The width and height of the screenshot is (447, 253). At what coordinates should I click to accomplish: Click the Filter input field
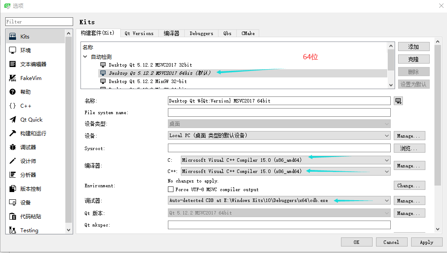pos(39,22)
